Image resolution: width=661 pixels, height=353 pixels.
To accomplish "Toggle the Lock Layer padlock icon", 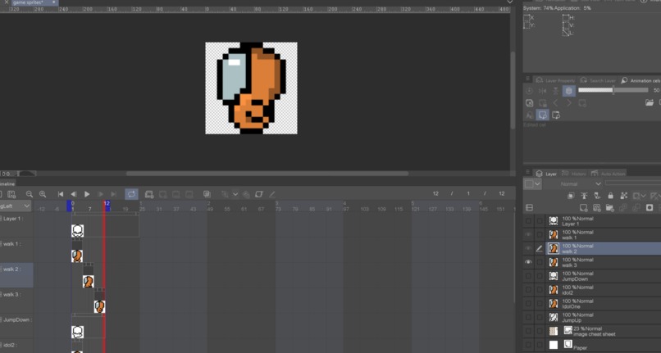I will pos(610,196).
